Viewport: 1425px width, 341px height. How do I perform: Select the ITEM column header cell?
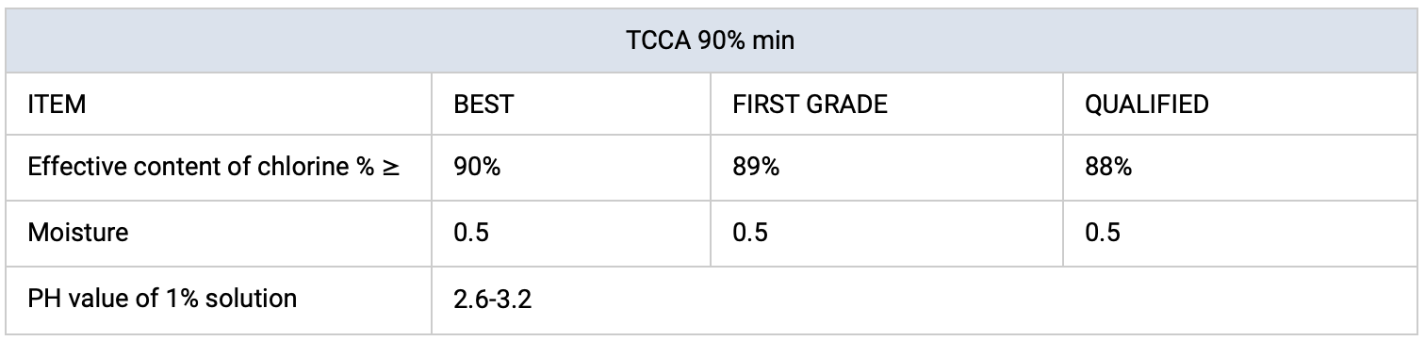(x=219, y=105)
